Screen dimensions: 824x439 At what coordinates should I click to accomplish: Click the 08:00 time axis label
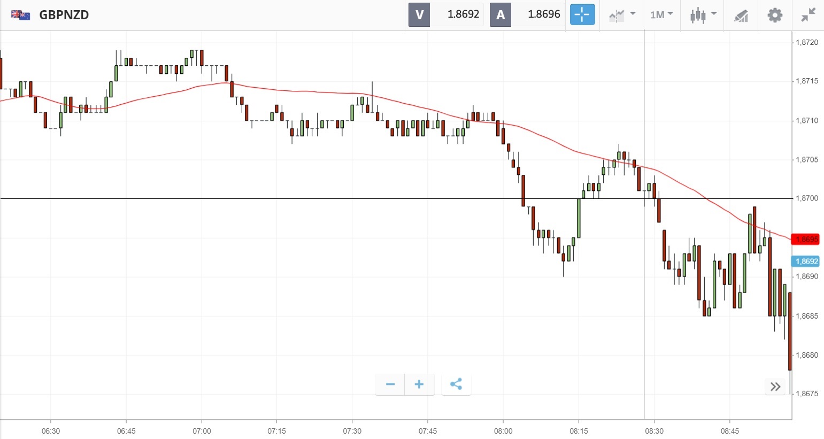pyautogui.click(x=503, y=431)
